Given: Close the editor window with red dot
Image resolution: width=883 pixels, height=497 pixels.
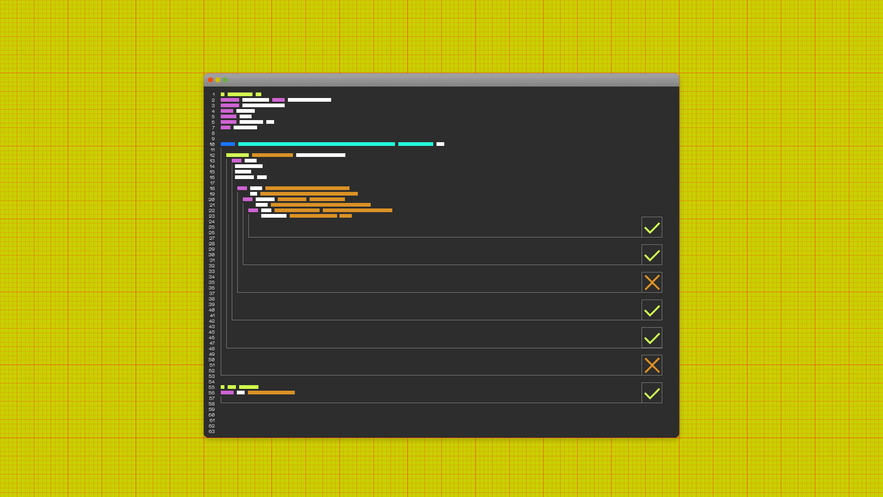Looking at the screenshot, I should point(211,80).
